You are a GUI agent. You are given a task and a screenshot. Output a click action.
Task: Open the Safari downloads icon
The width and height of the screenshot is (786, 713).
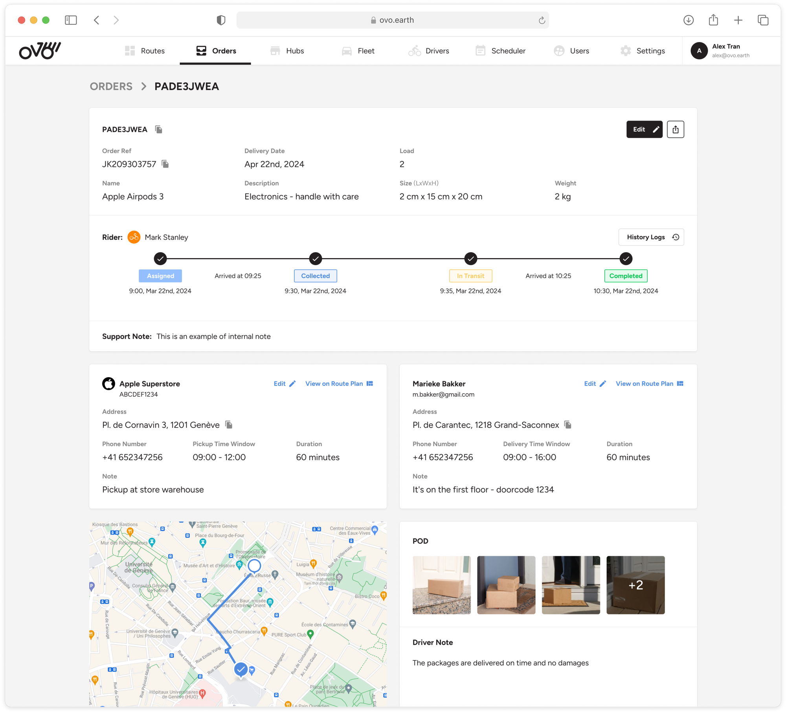point(688,20)
